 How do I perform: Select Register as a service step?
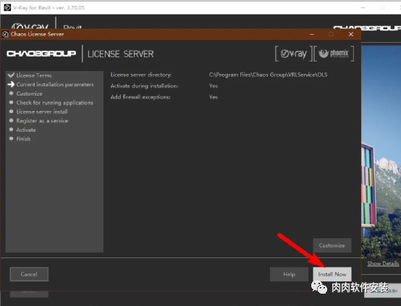coord(42,120)
